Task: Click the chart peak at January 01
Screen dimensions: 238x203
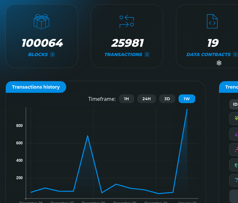Action: point(187,109)
